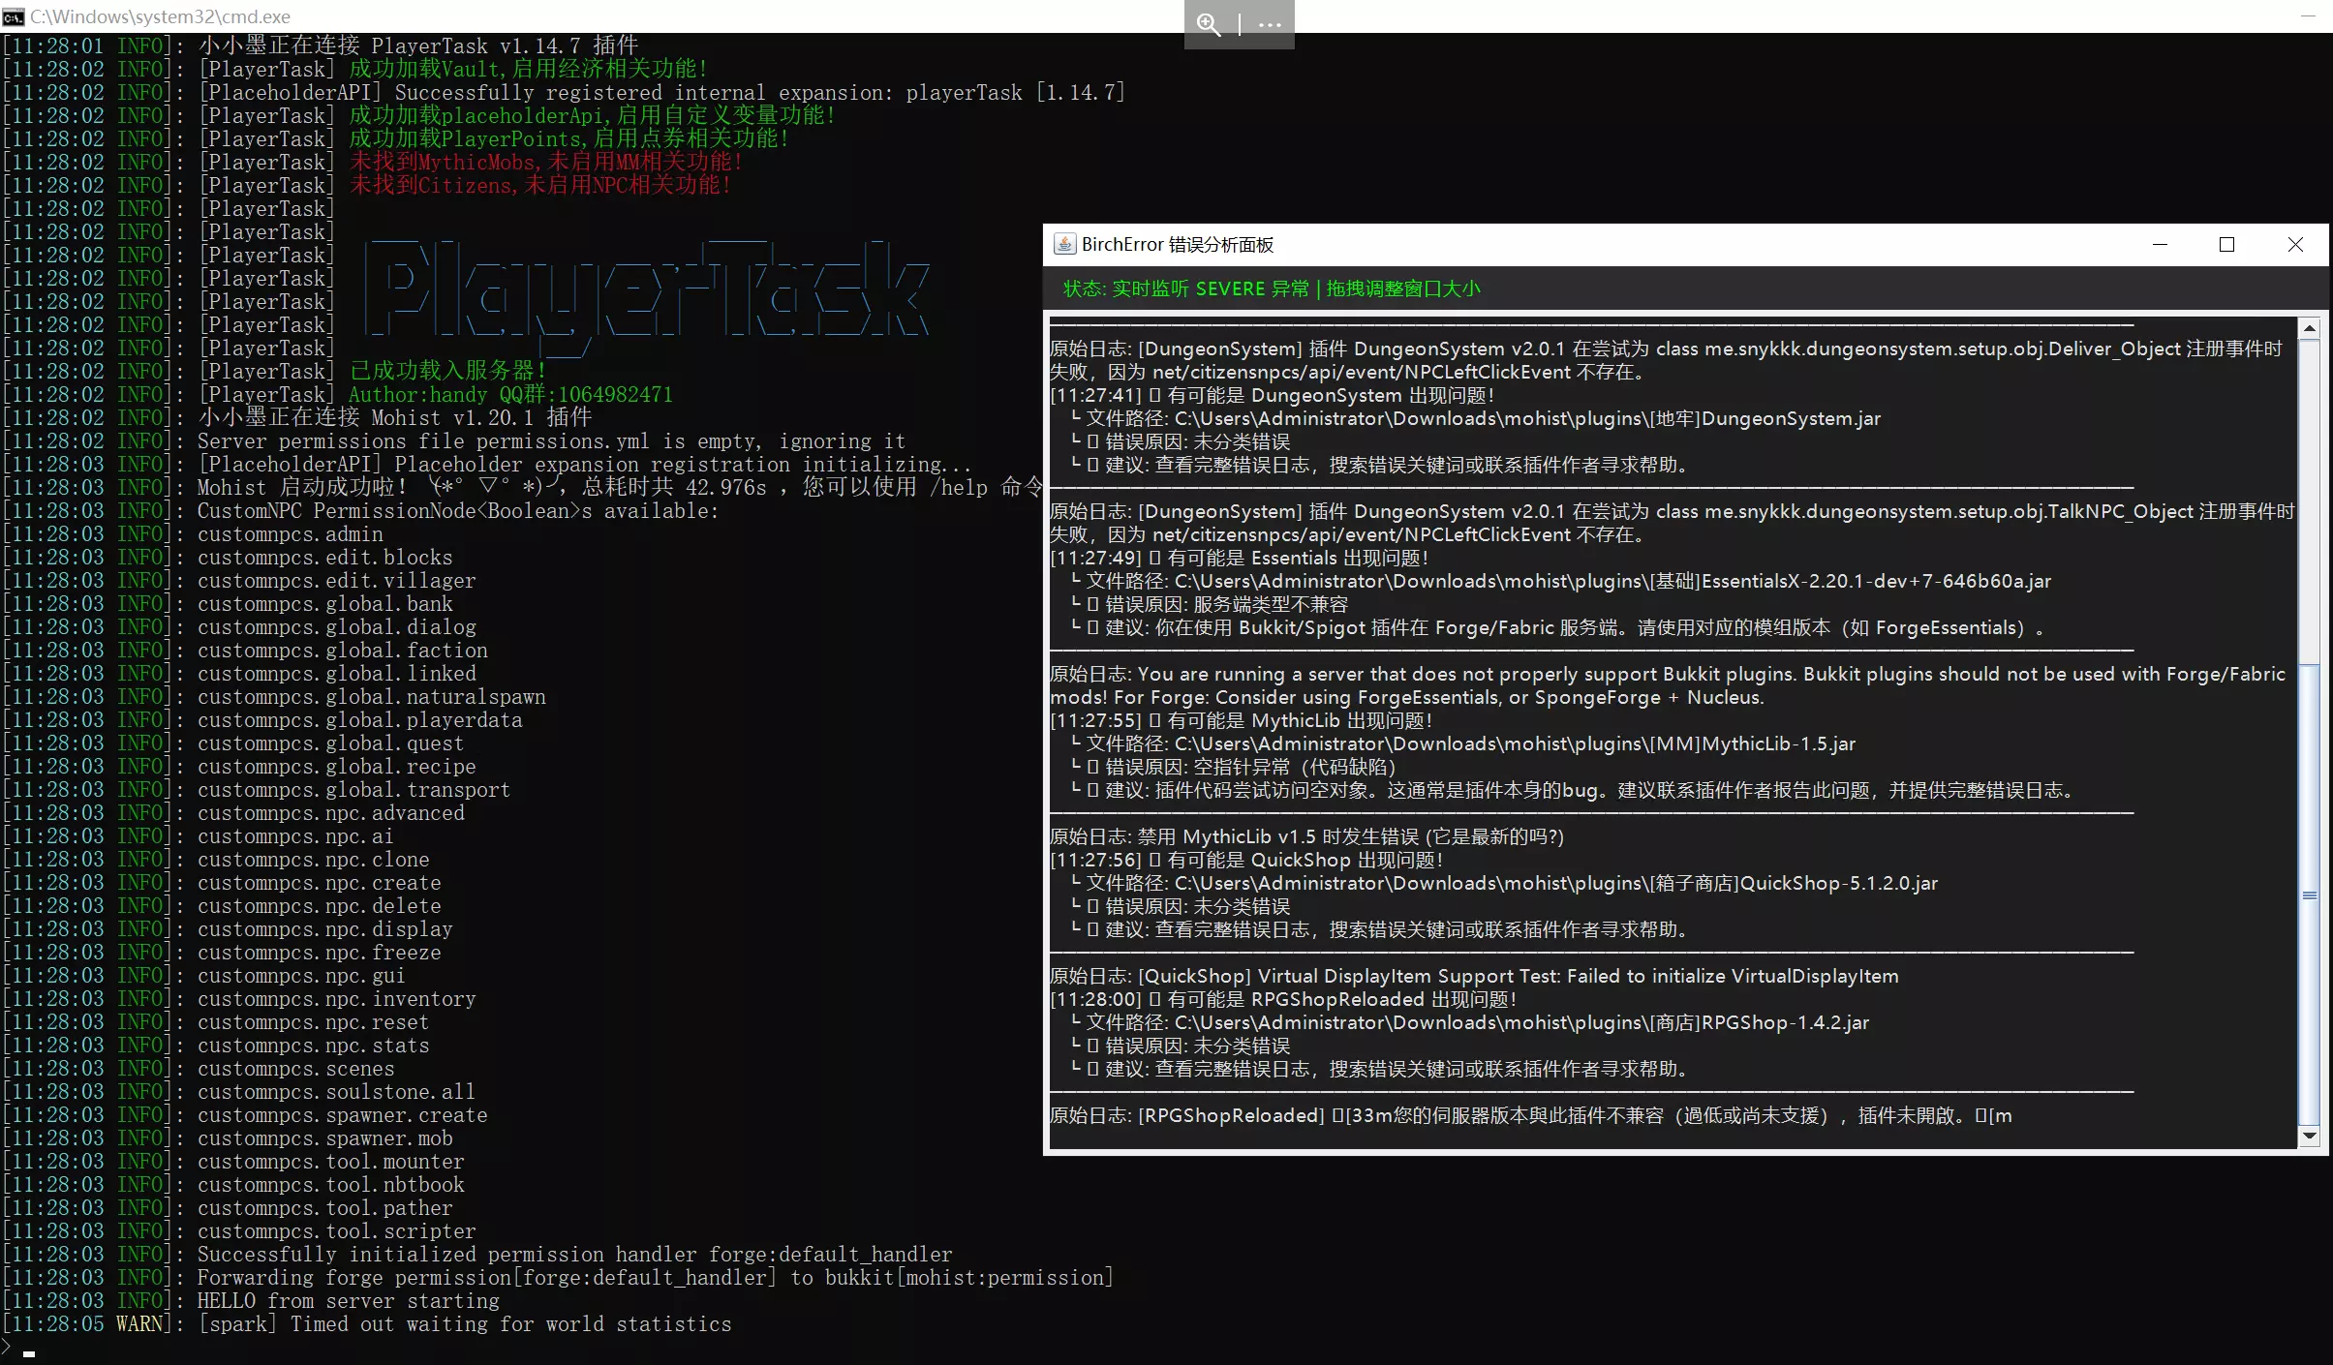Click the QuickShop 'Failed to initialize VirtualDisplayItem' log
Image resolution: width=2333 pixels, height=1365 pixels.
pyautogui.click(x=1474, y=976)
